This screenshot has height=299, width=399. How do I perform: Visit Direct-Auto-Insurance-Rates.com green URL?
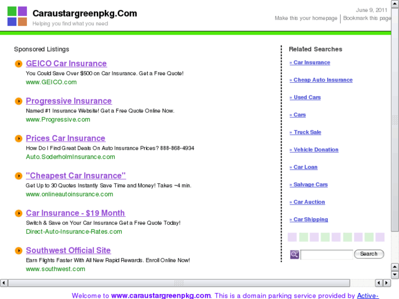(74, 232)
